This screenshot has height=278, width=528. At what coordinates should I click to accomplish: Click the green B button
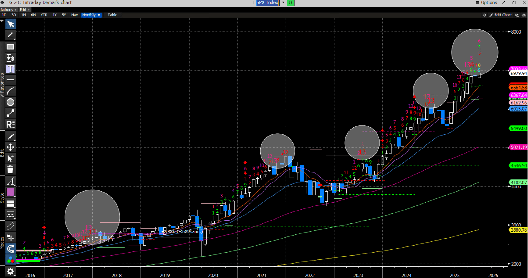point(290,3)
